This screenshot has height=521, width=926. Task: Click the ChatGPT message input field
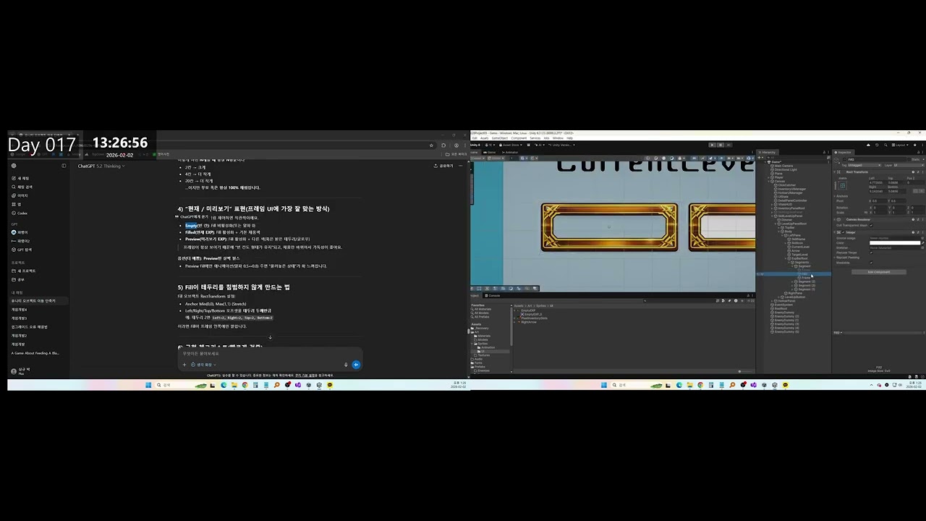(269, 353)
